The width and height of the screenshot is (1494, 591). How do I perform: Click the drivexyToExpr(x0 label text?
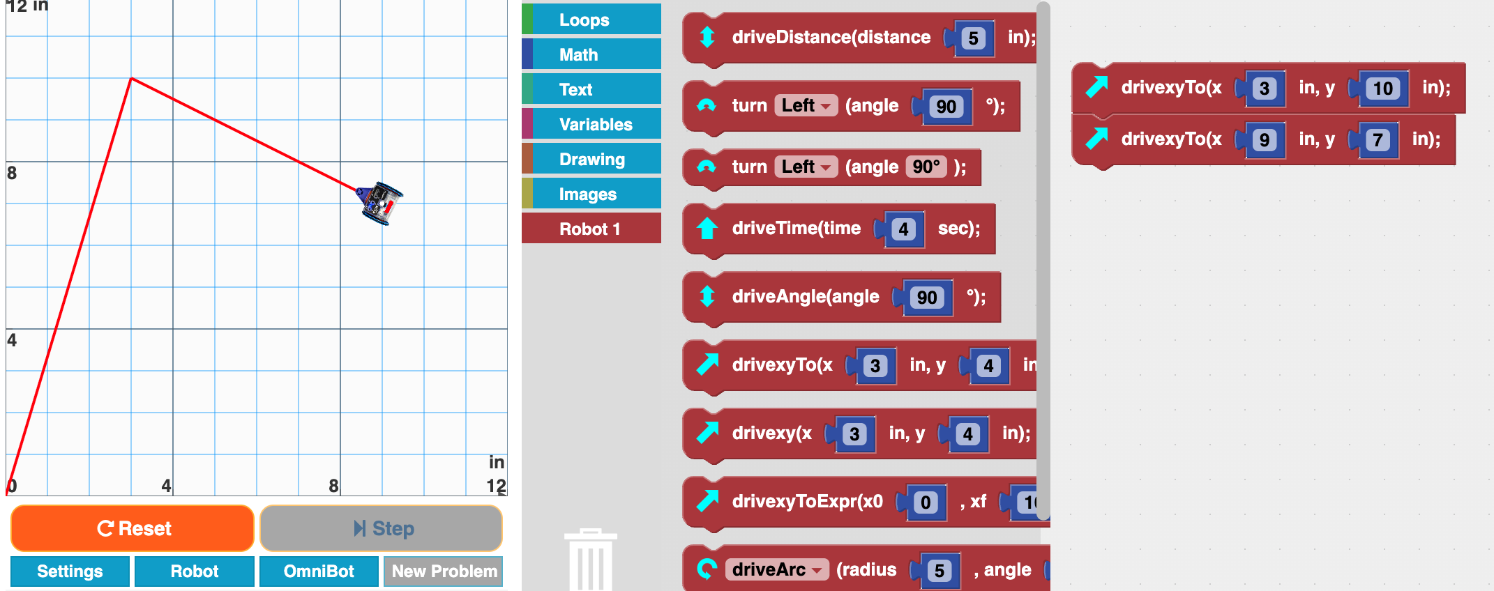pos(808,501)
